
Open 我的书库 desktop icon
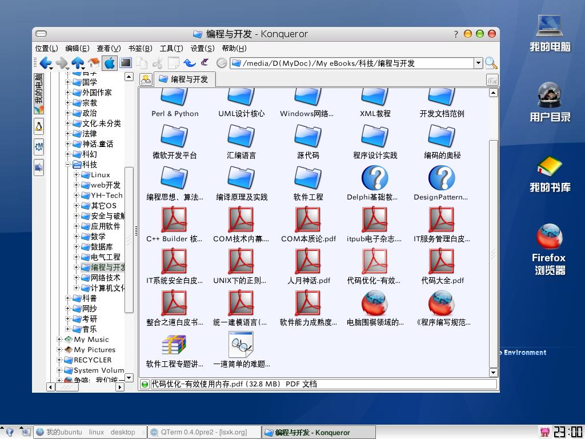550,174
